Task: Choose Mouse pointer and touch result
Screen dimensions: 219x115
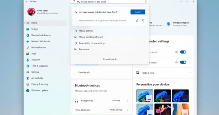Action: click(91, 37)
